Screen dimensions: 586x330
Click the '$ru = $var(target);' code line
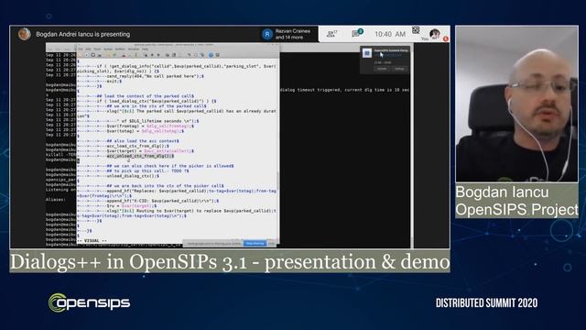(x=132, y=205)
